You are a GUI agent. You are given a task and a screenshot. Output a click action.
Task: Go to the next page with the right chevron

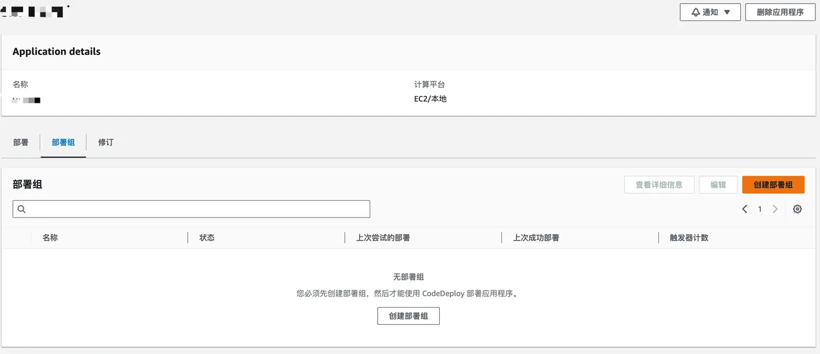[x=775, y=209]
